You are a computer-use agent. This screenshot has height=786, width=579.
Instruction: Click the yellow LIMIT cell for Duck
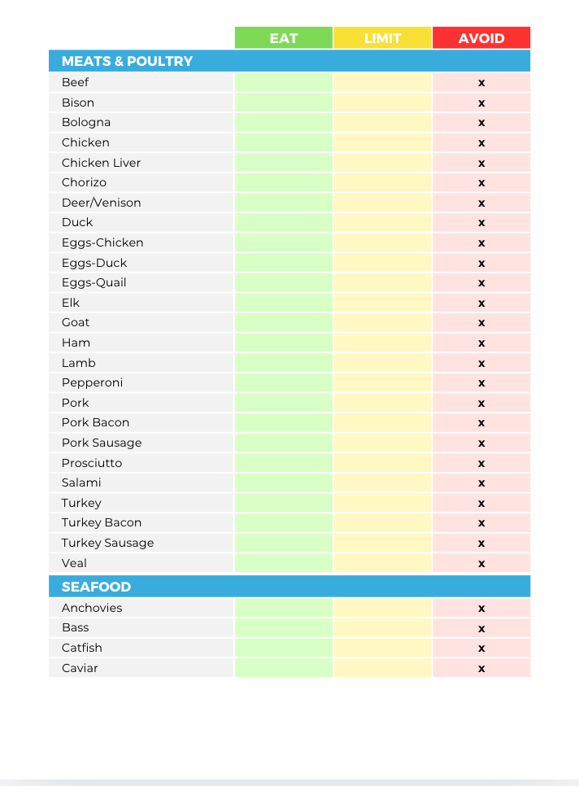(x=382, y=222)
